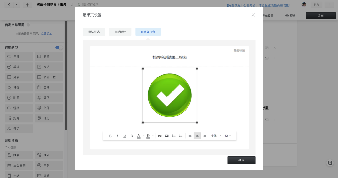Select the 自定义内容 tab
The height and width of the screenshot is (178, 338).
point(148,32)
